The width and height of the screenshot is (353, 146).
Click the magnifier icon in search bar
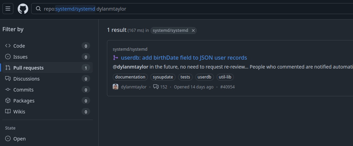38,9
